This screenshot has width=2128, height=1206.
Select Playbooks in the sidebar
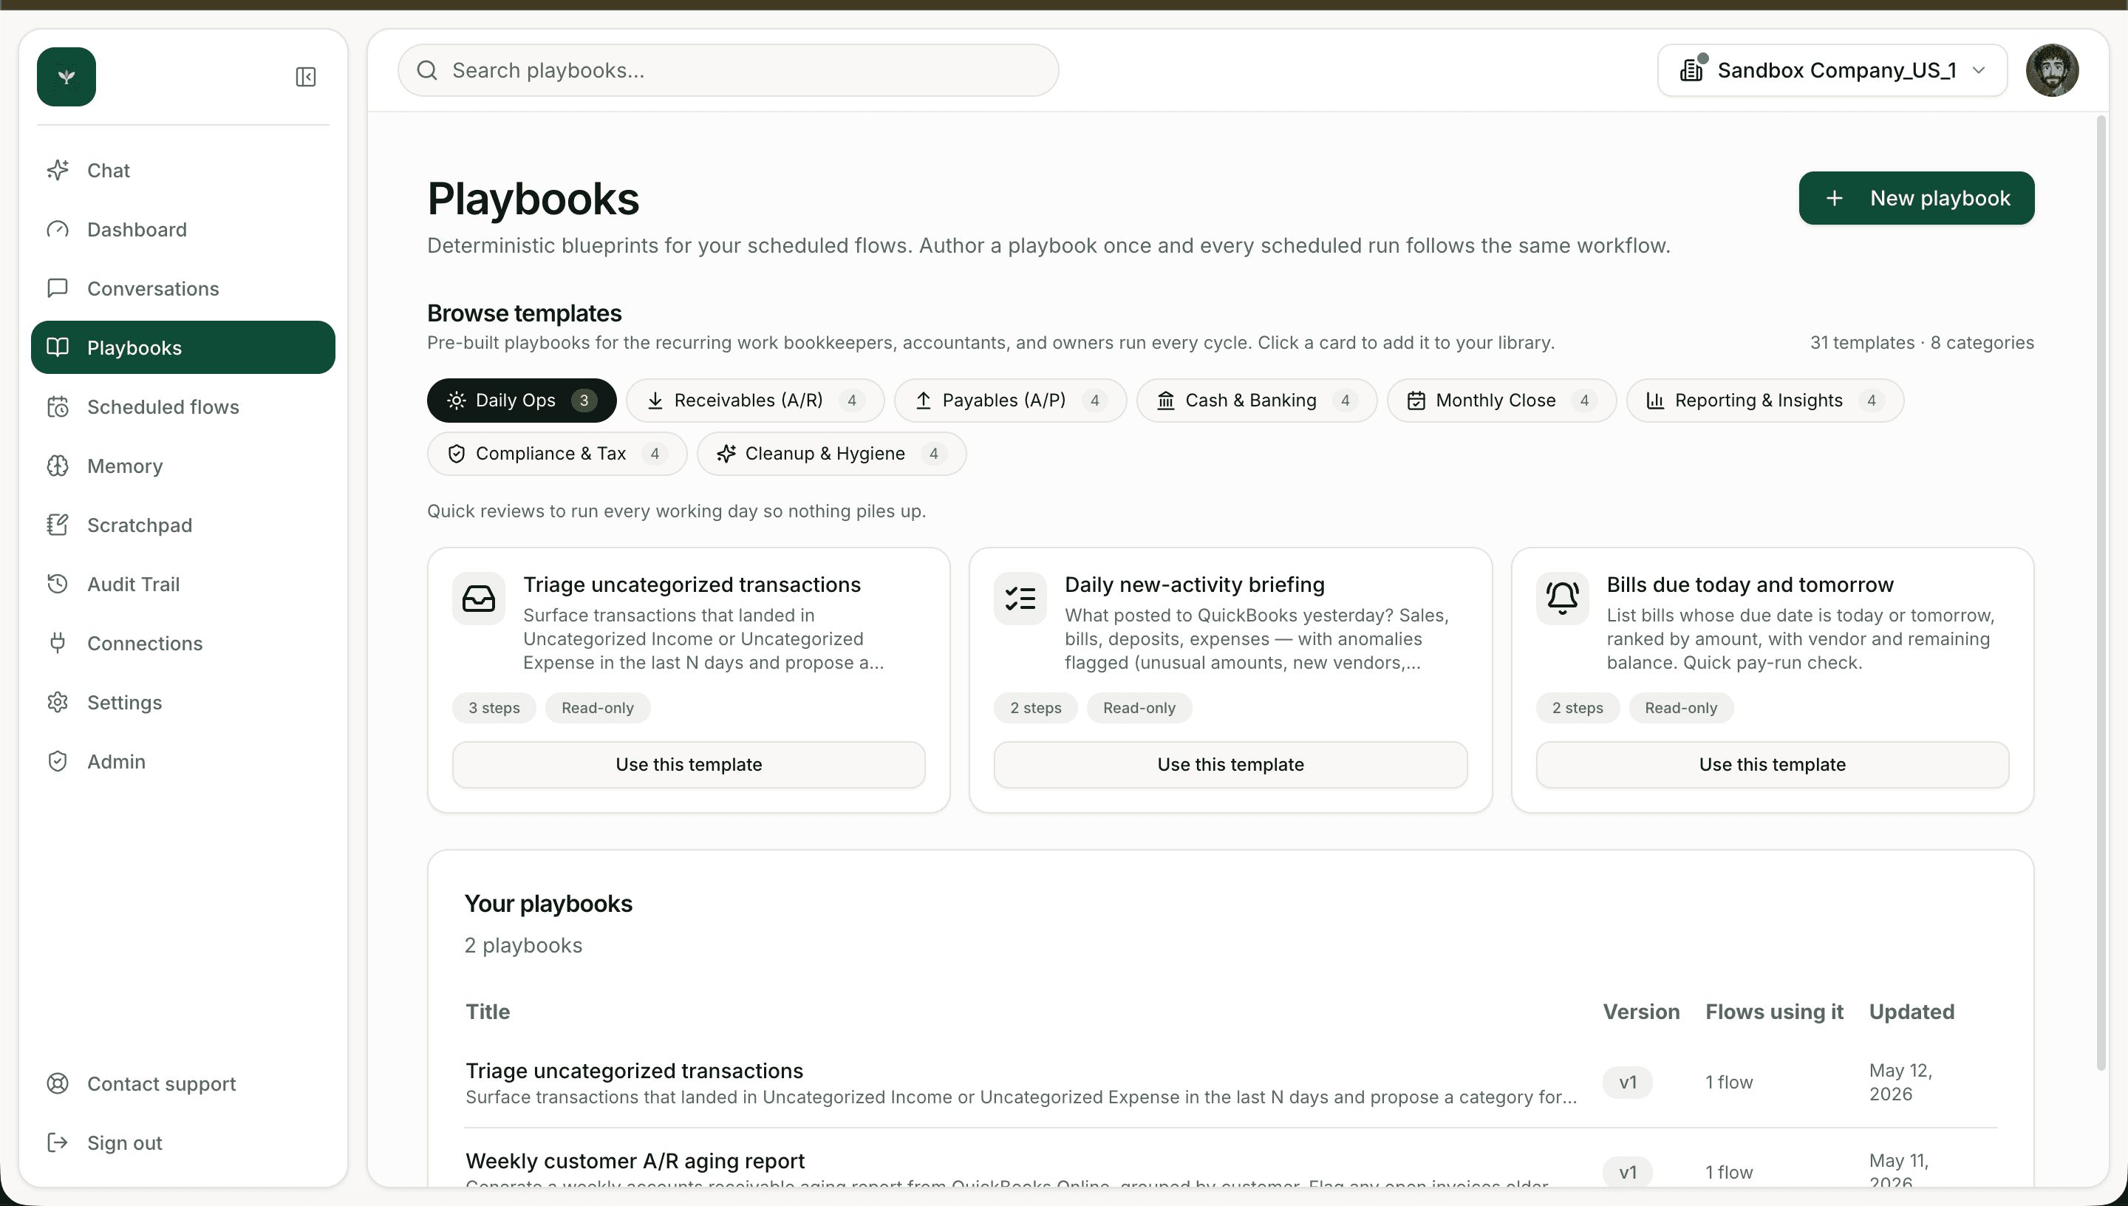pyautogui.click(x=183, y=347)
